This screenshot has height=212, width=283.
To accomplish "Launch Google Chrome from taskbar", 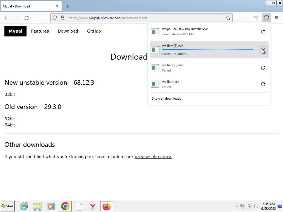I will 65,206.
